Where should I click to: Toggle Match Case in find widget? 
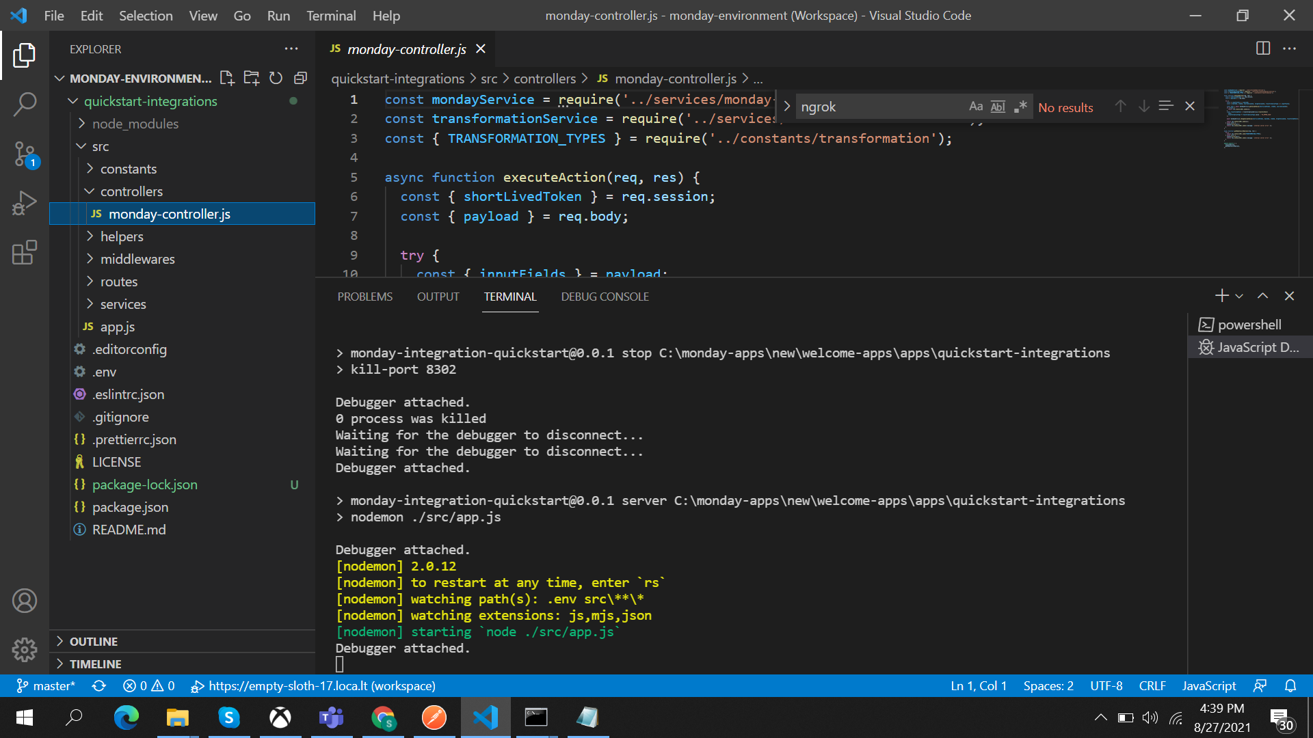[976, 107]
